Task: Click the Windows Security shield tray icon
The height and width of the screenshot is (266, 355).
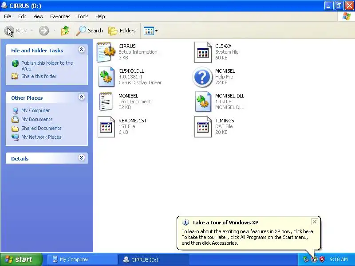Action: tap(322, 259)
